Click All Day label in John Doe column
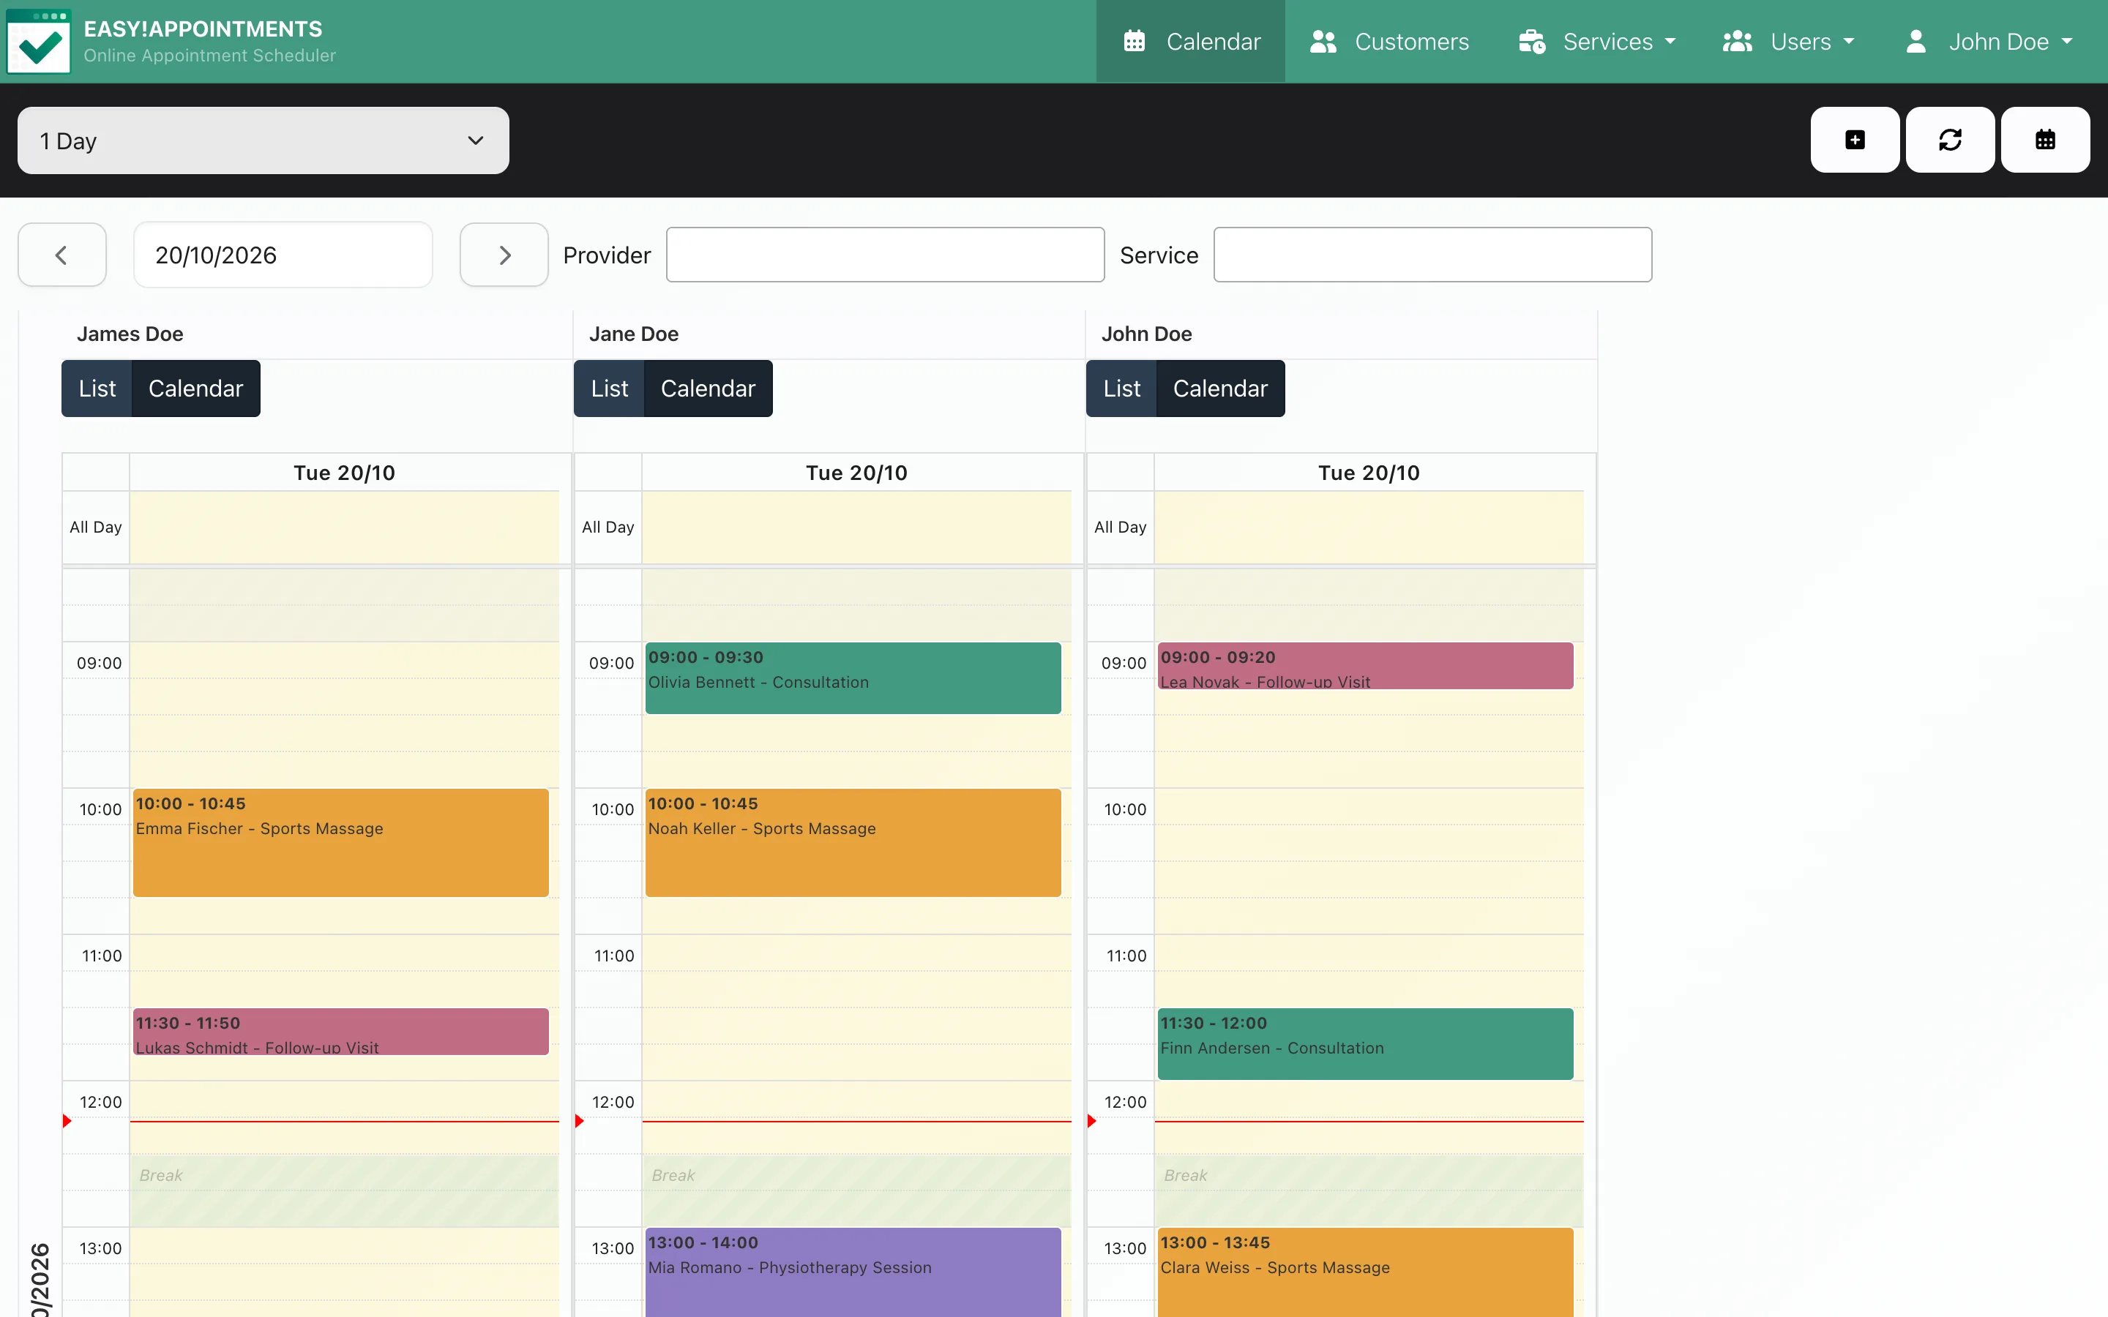 (x=1120, y=527)
